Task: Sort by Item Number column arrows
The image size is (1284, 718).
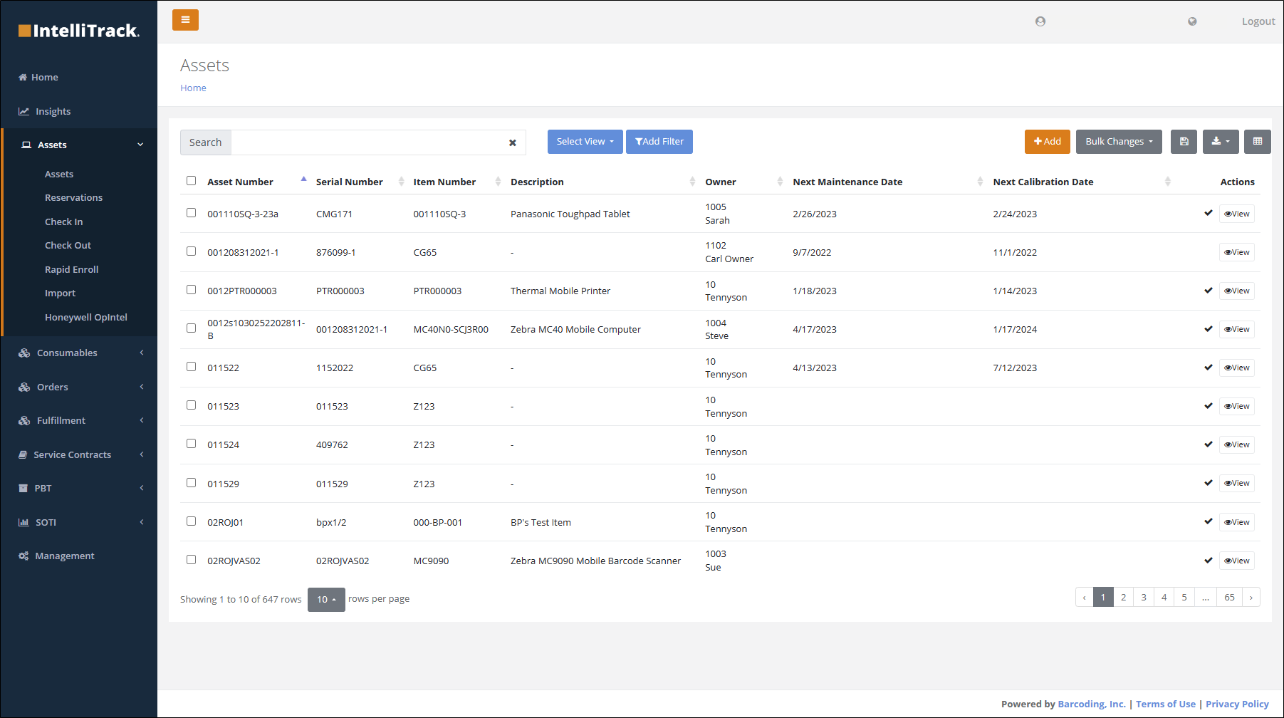Action: 498,182
